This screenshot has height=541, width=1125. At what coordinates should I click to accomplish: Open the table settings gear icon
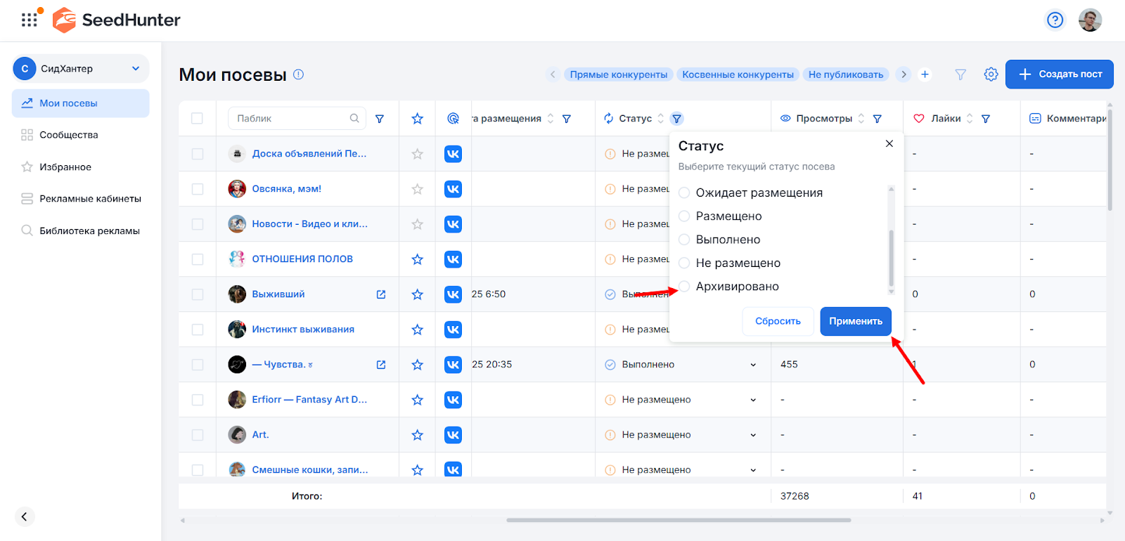click(x=991, y=74)
